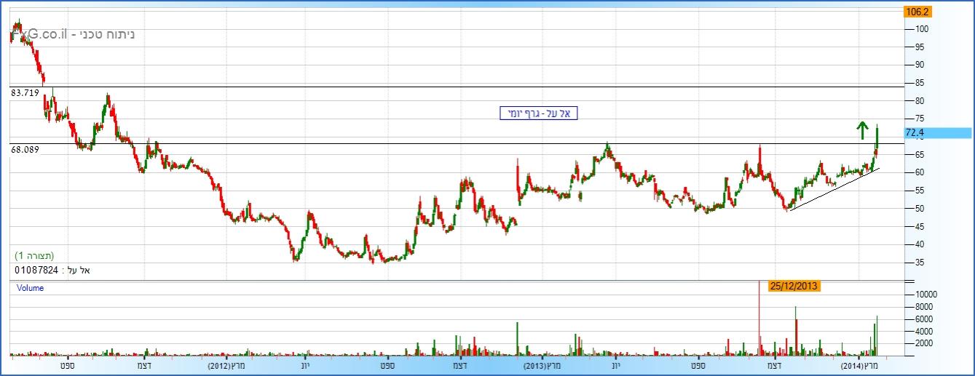Click the orange 106.2 price tag
Screen dimensions: 975x376
917,12
